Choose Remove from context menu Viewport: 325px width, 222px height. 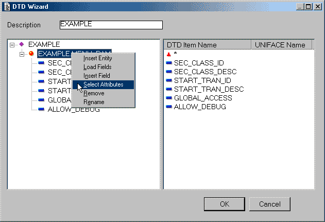(x=94, y=93)
